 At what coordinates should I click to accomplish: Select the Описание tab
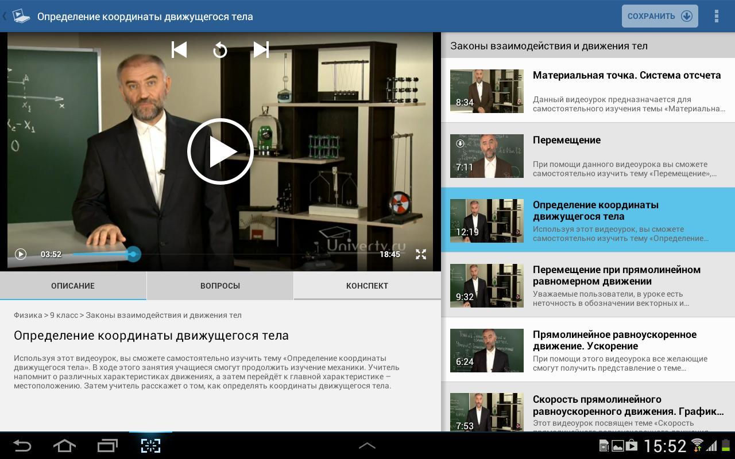point(73,286)
